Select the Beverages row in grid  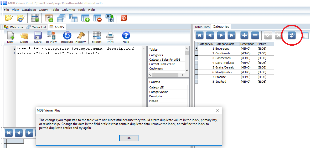(x=222, y=49)
